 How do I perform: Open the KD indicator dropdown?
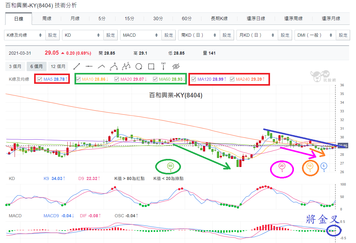[83, 35]
